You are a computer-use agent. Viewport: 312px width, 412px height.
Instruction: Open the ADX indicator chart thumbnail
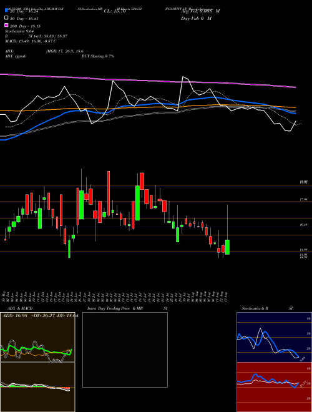click(37, 337)
